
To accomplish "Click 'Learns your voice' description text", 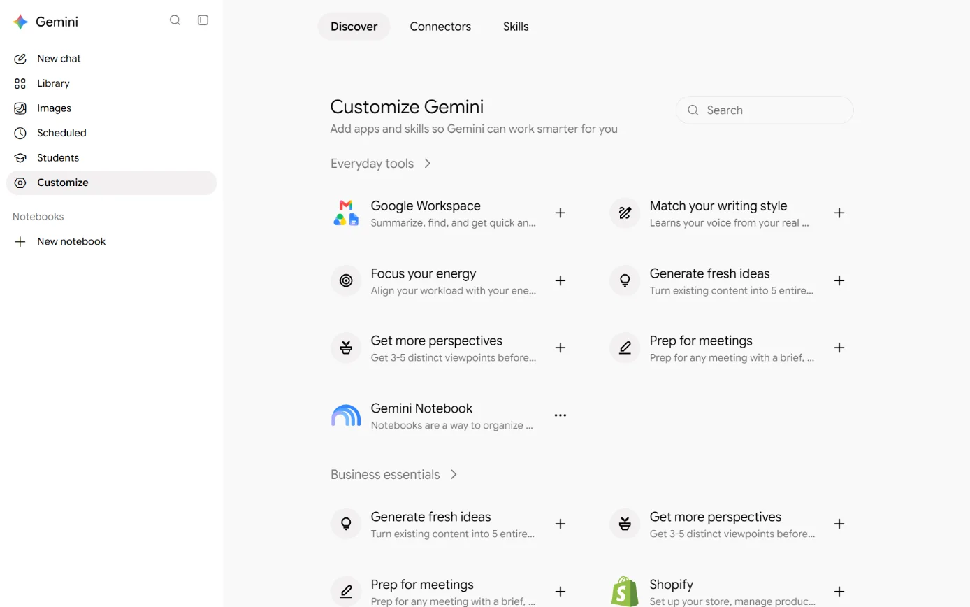I will point(730,223).
